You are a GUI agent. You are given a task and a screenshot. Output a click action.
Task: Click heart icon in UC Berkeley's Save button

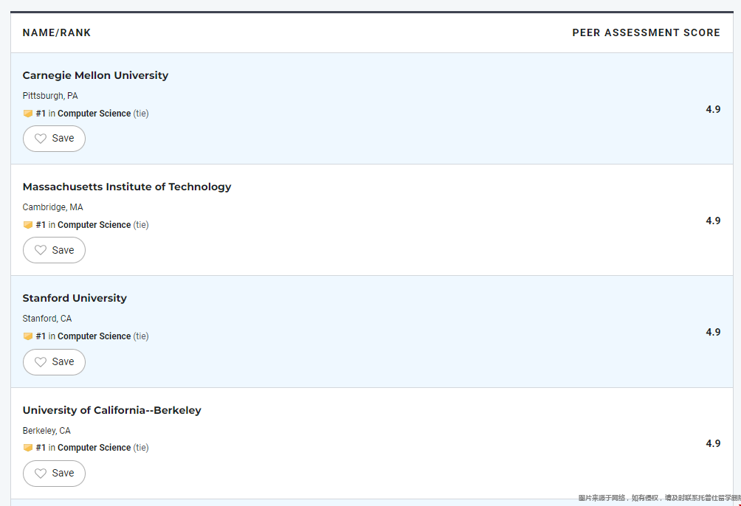click(x=41, y=473)
